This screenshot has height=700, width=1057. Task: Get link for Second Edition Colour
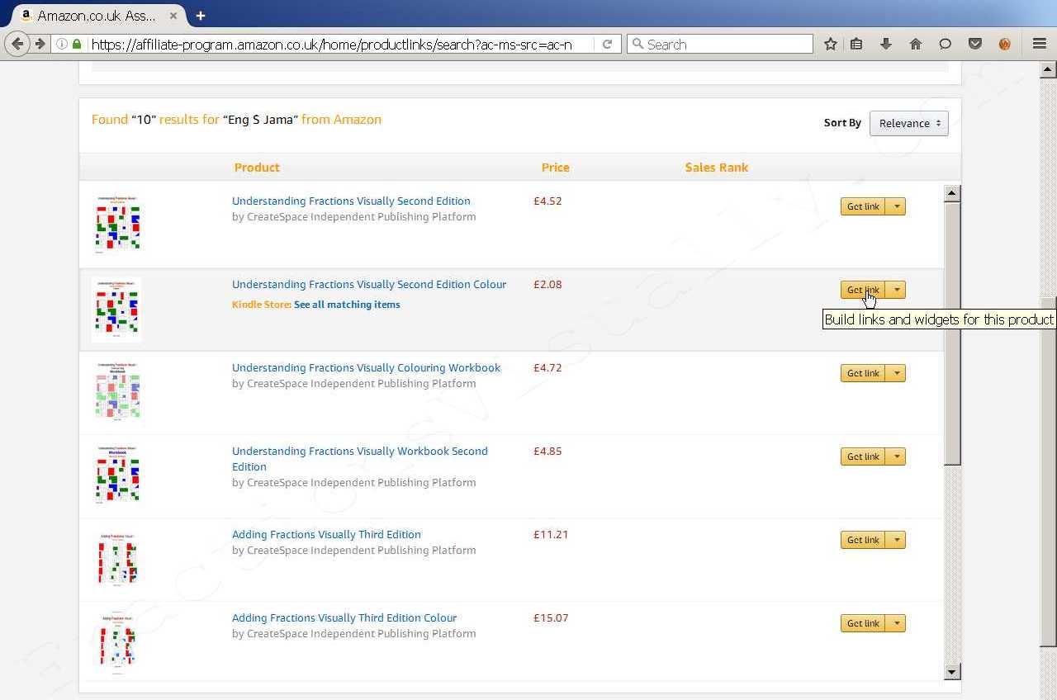point(863,290)
